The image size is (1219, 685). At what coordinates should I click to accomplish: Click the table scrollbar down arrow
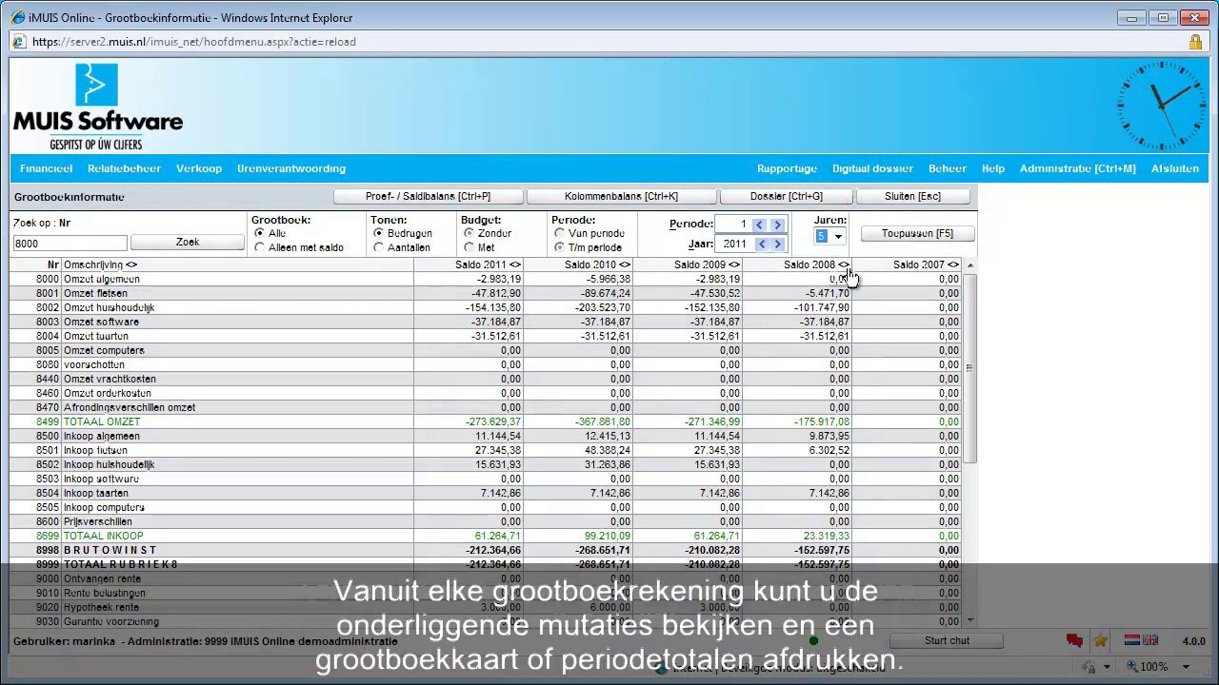click(970, 620)
